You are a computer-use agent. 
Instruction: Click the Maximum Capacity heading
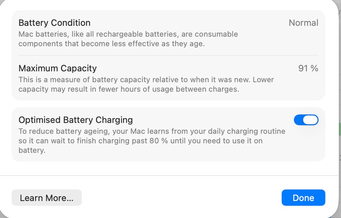point(58,68)
